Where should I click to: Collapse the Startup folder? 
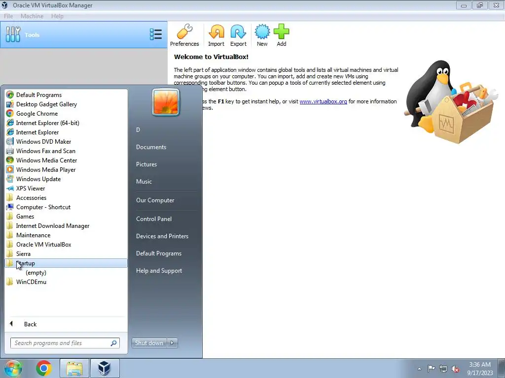coord(66,263)
